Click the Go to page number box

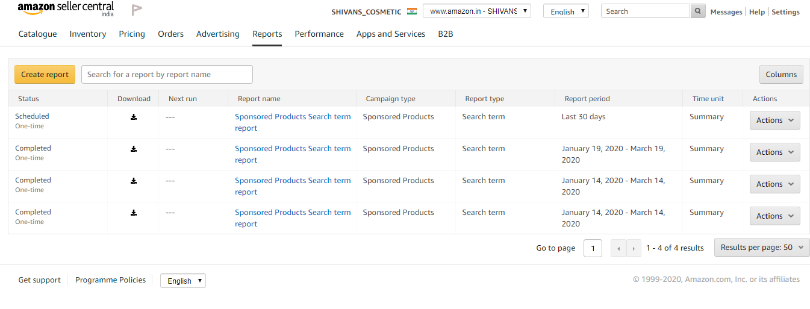coord(593,248)
